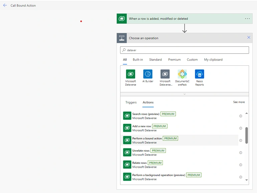This screenshot has width=257, height=193.
Task: Open the trigger's three-dot menu
Action: 247,19
